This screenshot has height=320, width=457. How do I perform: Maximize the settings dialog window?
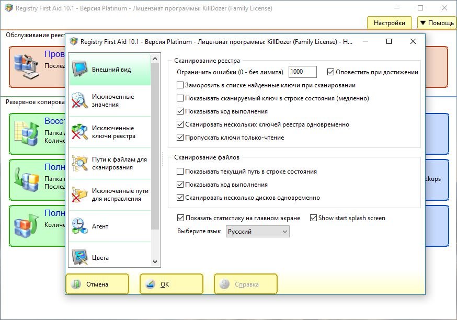(x=389, y=41)
